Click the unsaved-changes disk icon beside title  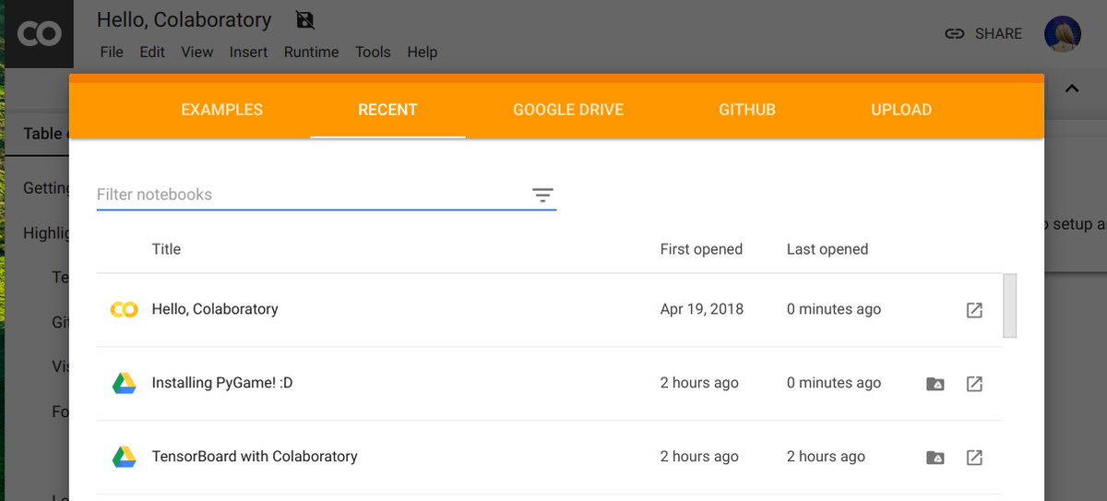[304, 19]
